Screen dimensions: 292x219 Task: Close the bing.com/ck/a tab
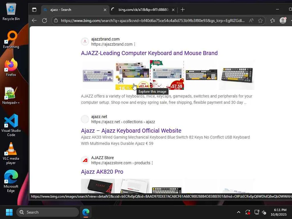[x=173, y=10]
